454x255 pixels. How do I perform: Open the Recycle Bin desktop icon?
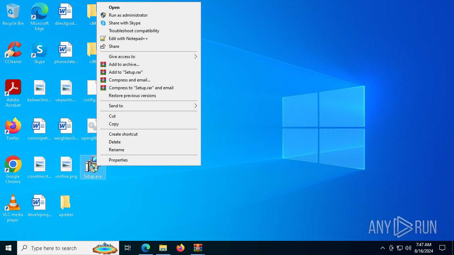point(13,15)
